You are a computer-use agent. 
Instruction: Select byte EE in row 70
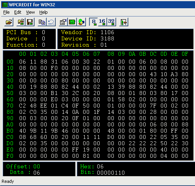coord(44,106)
